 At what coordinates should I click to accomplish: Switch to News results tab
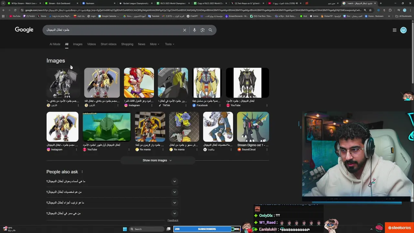coord(142,44)
